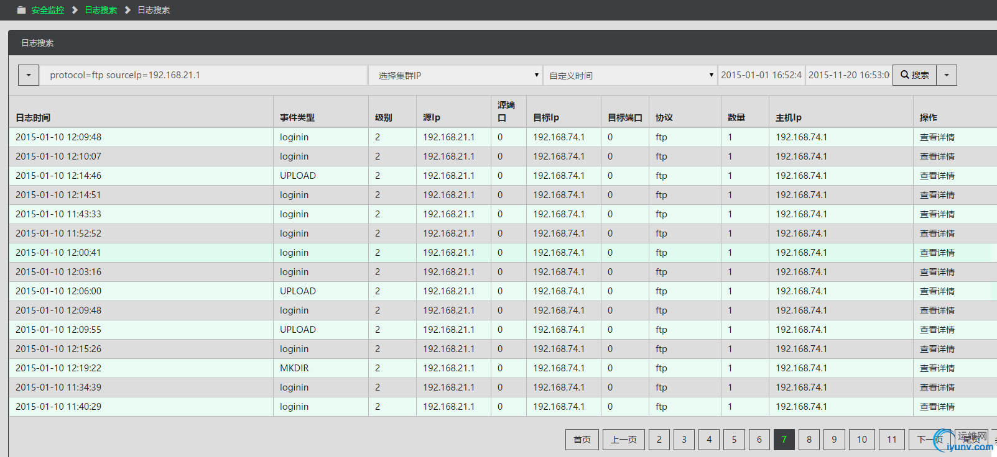Focus the protocol=ftp search query field
The width and height of the screenshot is (997, 457).
tap(204, 75)
